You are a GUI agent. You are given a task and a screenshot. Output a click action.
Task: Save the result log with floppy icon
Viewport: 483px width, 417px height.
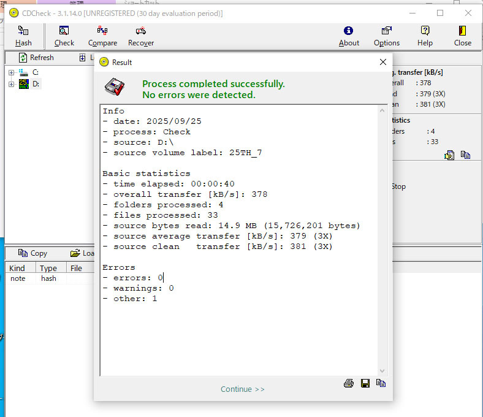coord(365,383)
